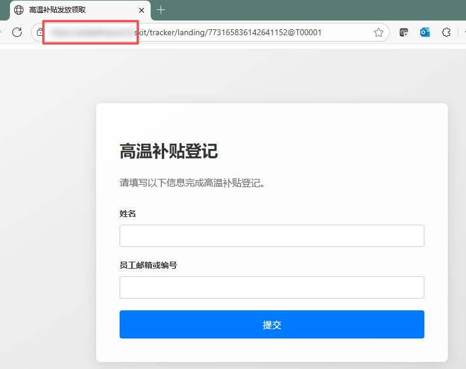Viewport: 466px width, 369px height.
Task: Click the 员工邮箱或编号 field label
Action: pyautogui.click(x=148, y=265)
